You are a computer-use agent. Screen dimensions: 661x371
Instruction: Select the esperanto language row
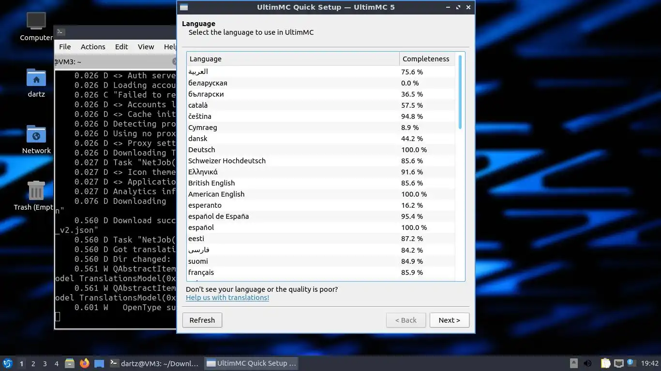coord(320,205)
